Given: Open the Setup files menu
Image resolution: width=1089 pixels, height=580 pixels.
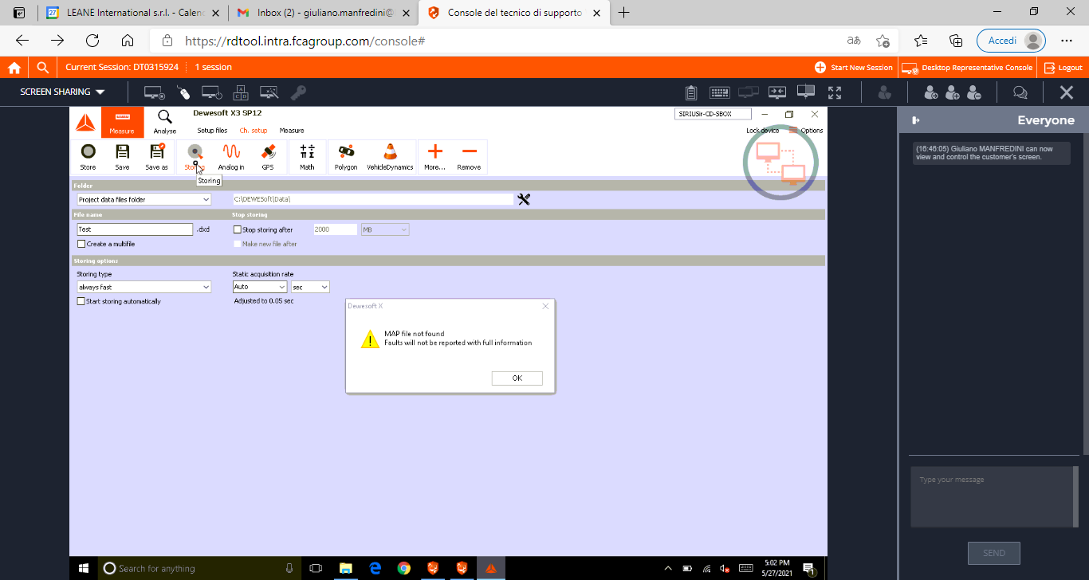Looking at the screenshot, I should pos(212,131).
